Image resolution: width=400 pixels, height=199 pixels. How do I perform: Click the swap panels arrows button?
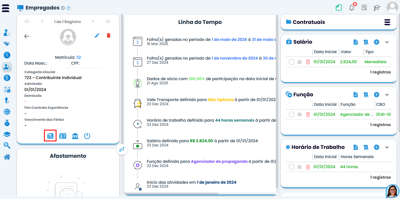pyautogui.click(x=122, y=149)
